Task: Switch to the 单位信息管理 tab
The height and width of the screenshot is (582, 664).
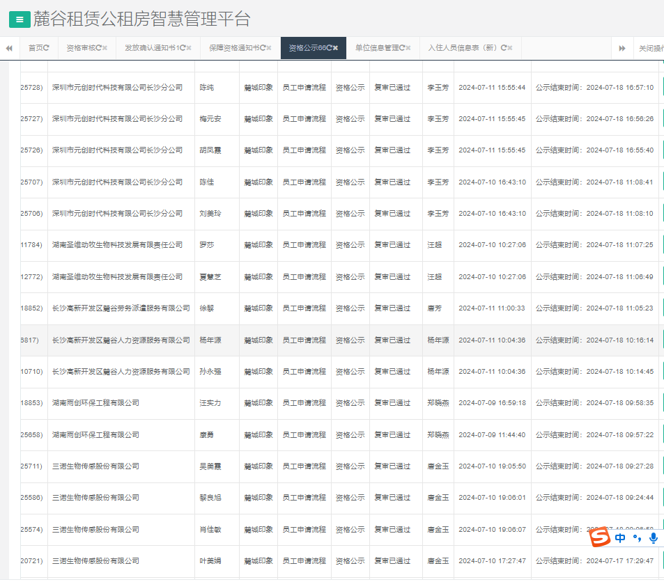Action: click(x=380, y=48)
